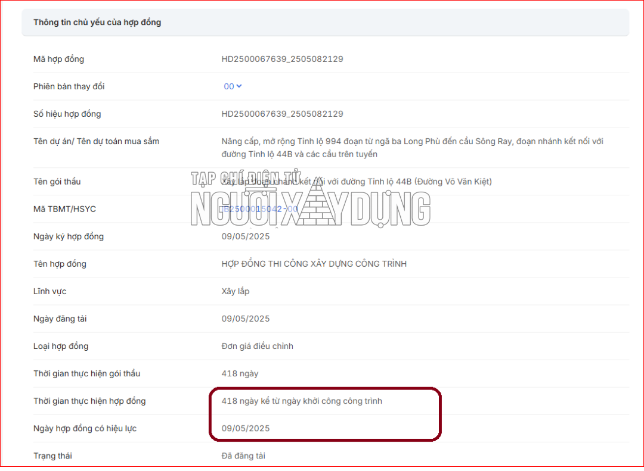Click the Thời gian thực hiện hợp đồng label
This screenshot has height=471, width=644.
pyautogui.click(x=89, y=401)
